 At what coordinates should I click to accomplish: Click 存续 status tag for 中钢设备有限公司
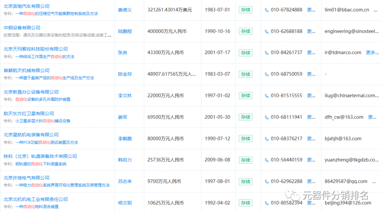click(246, 32)
